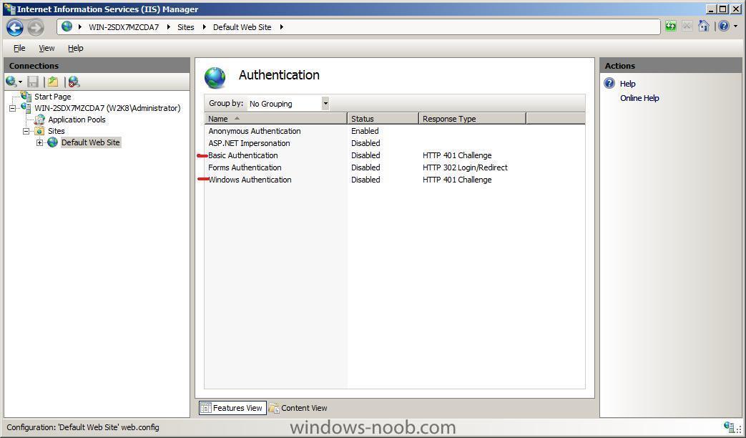Image resolution: width=746 pixels, height=438 pixels.
Task: Click the network status icon in status bar
Action: 728,427
